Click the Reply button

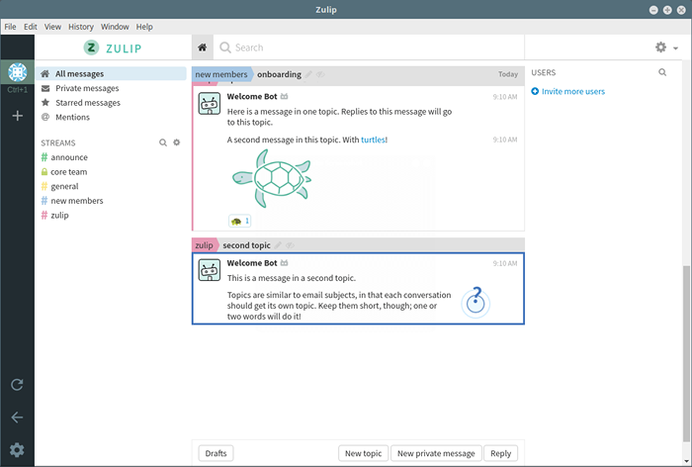click(500, 453)
